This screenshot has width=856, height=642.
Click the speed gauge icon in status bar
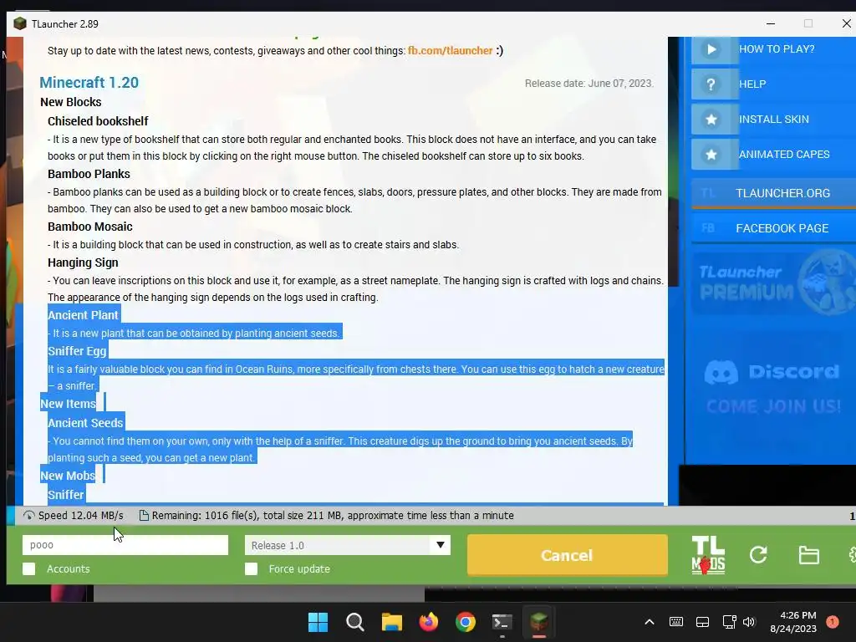[29, 515]
